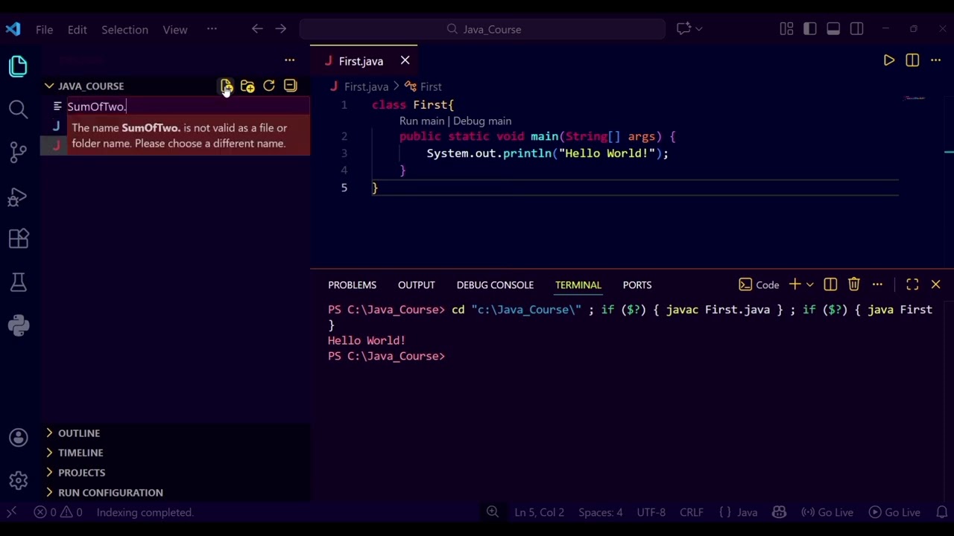Screen dimensions: 954x536
Task: Open the Edit menu
Action: 78,29
